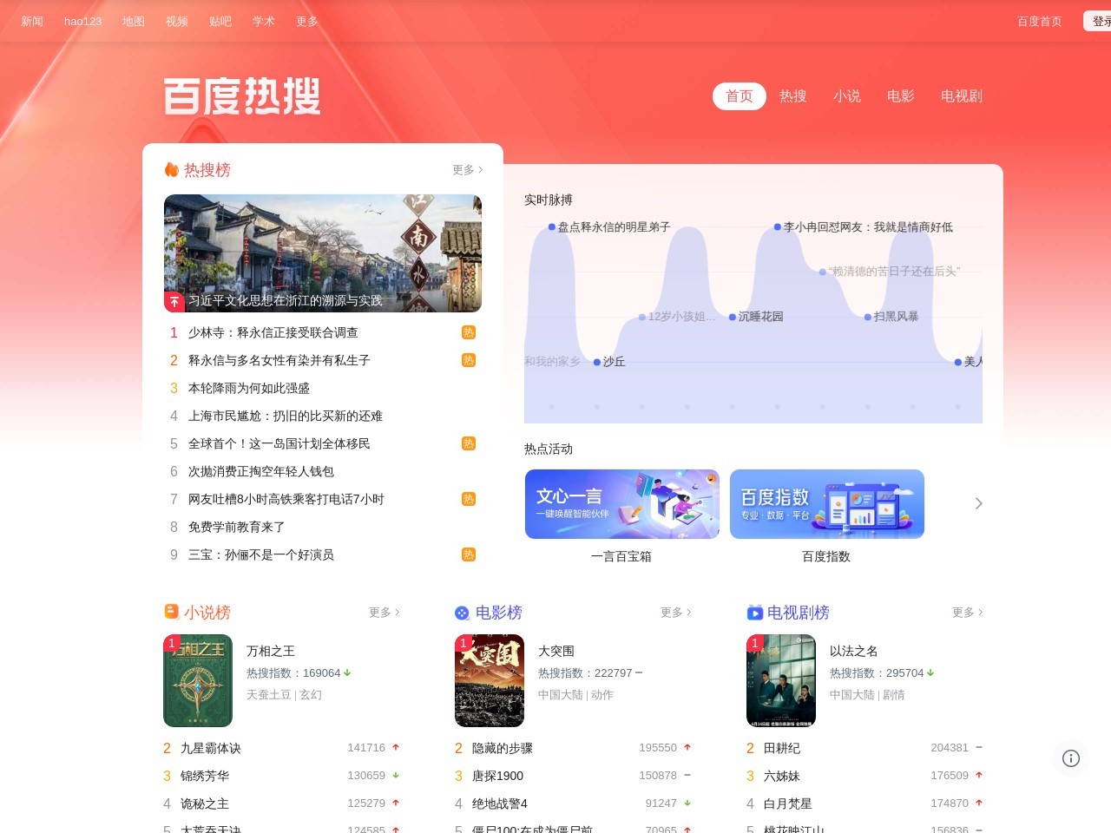The width and height of the screenshot is (1111, 833).
Task: Open 更多 for the 电视剧榜 list
Action: [968, 613]
